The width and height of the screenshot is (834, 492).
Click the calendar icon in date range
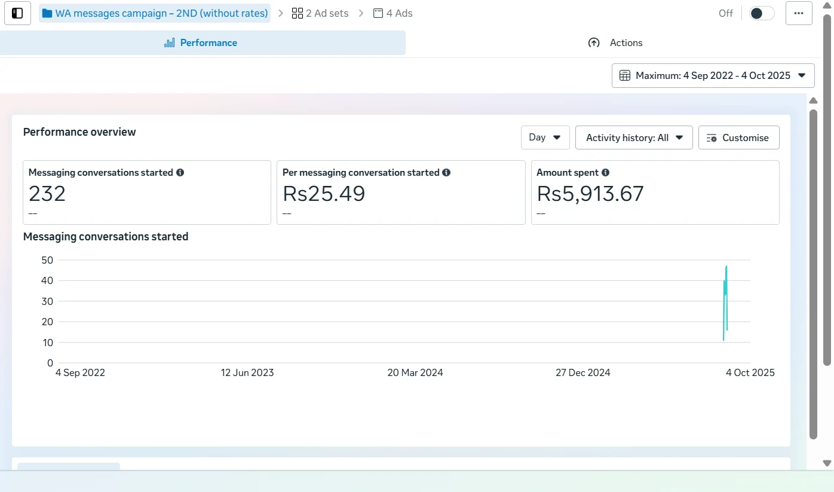coord(625,76)
